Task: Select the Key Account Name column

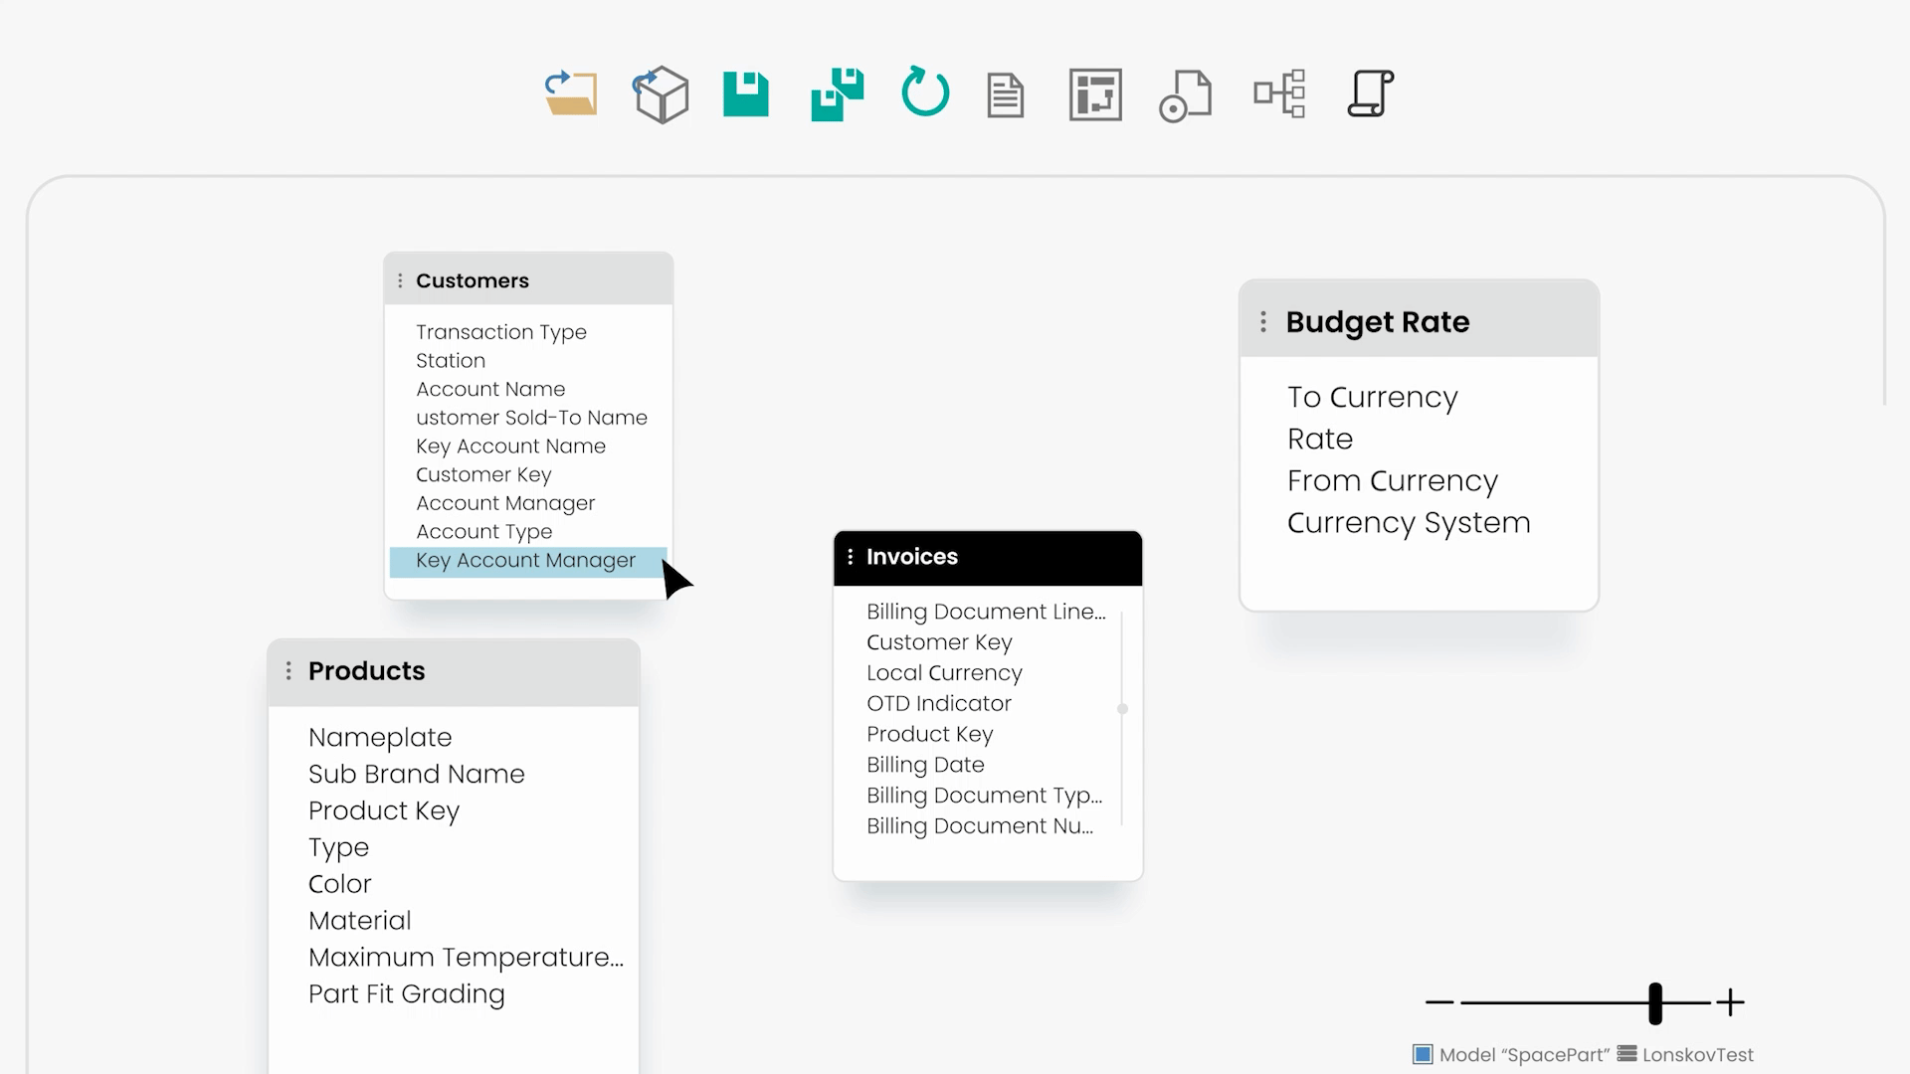Action: pyautogui.click(x=510, y=447)
